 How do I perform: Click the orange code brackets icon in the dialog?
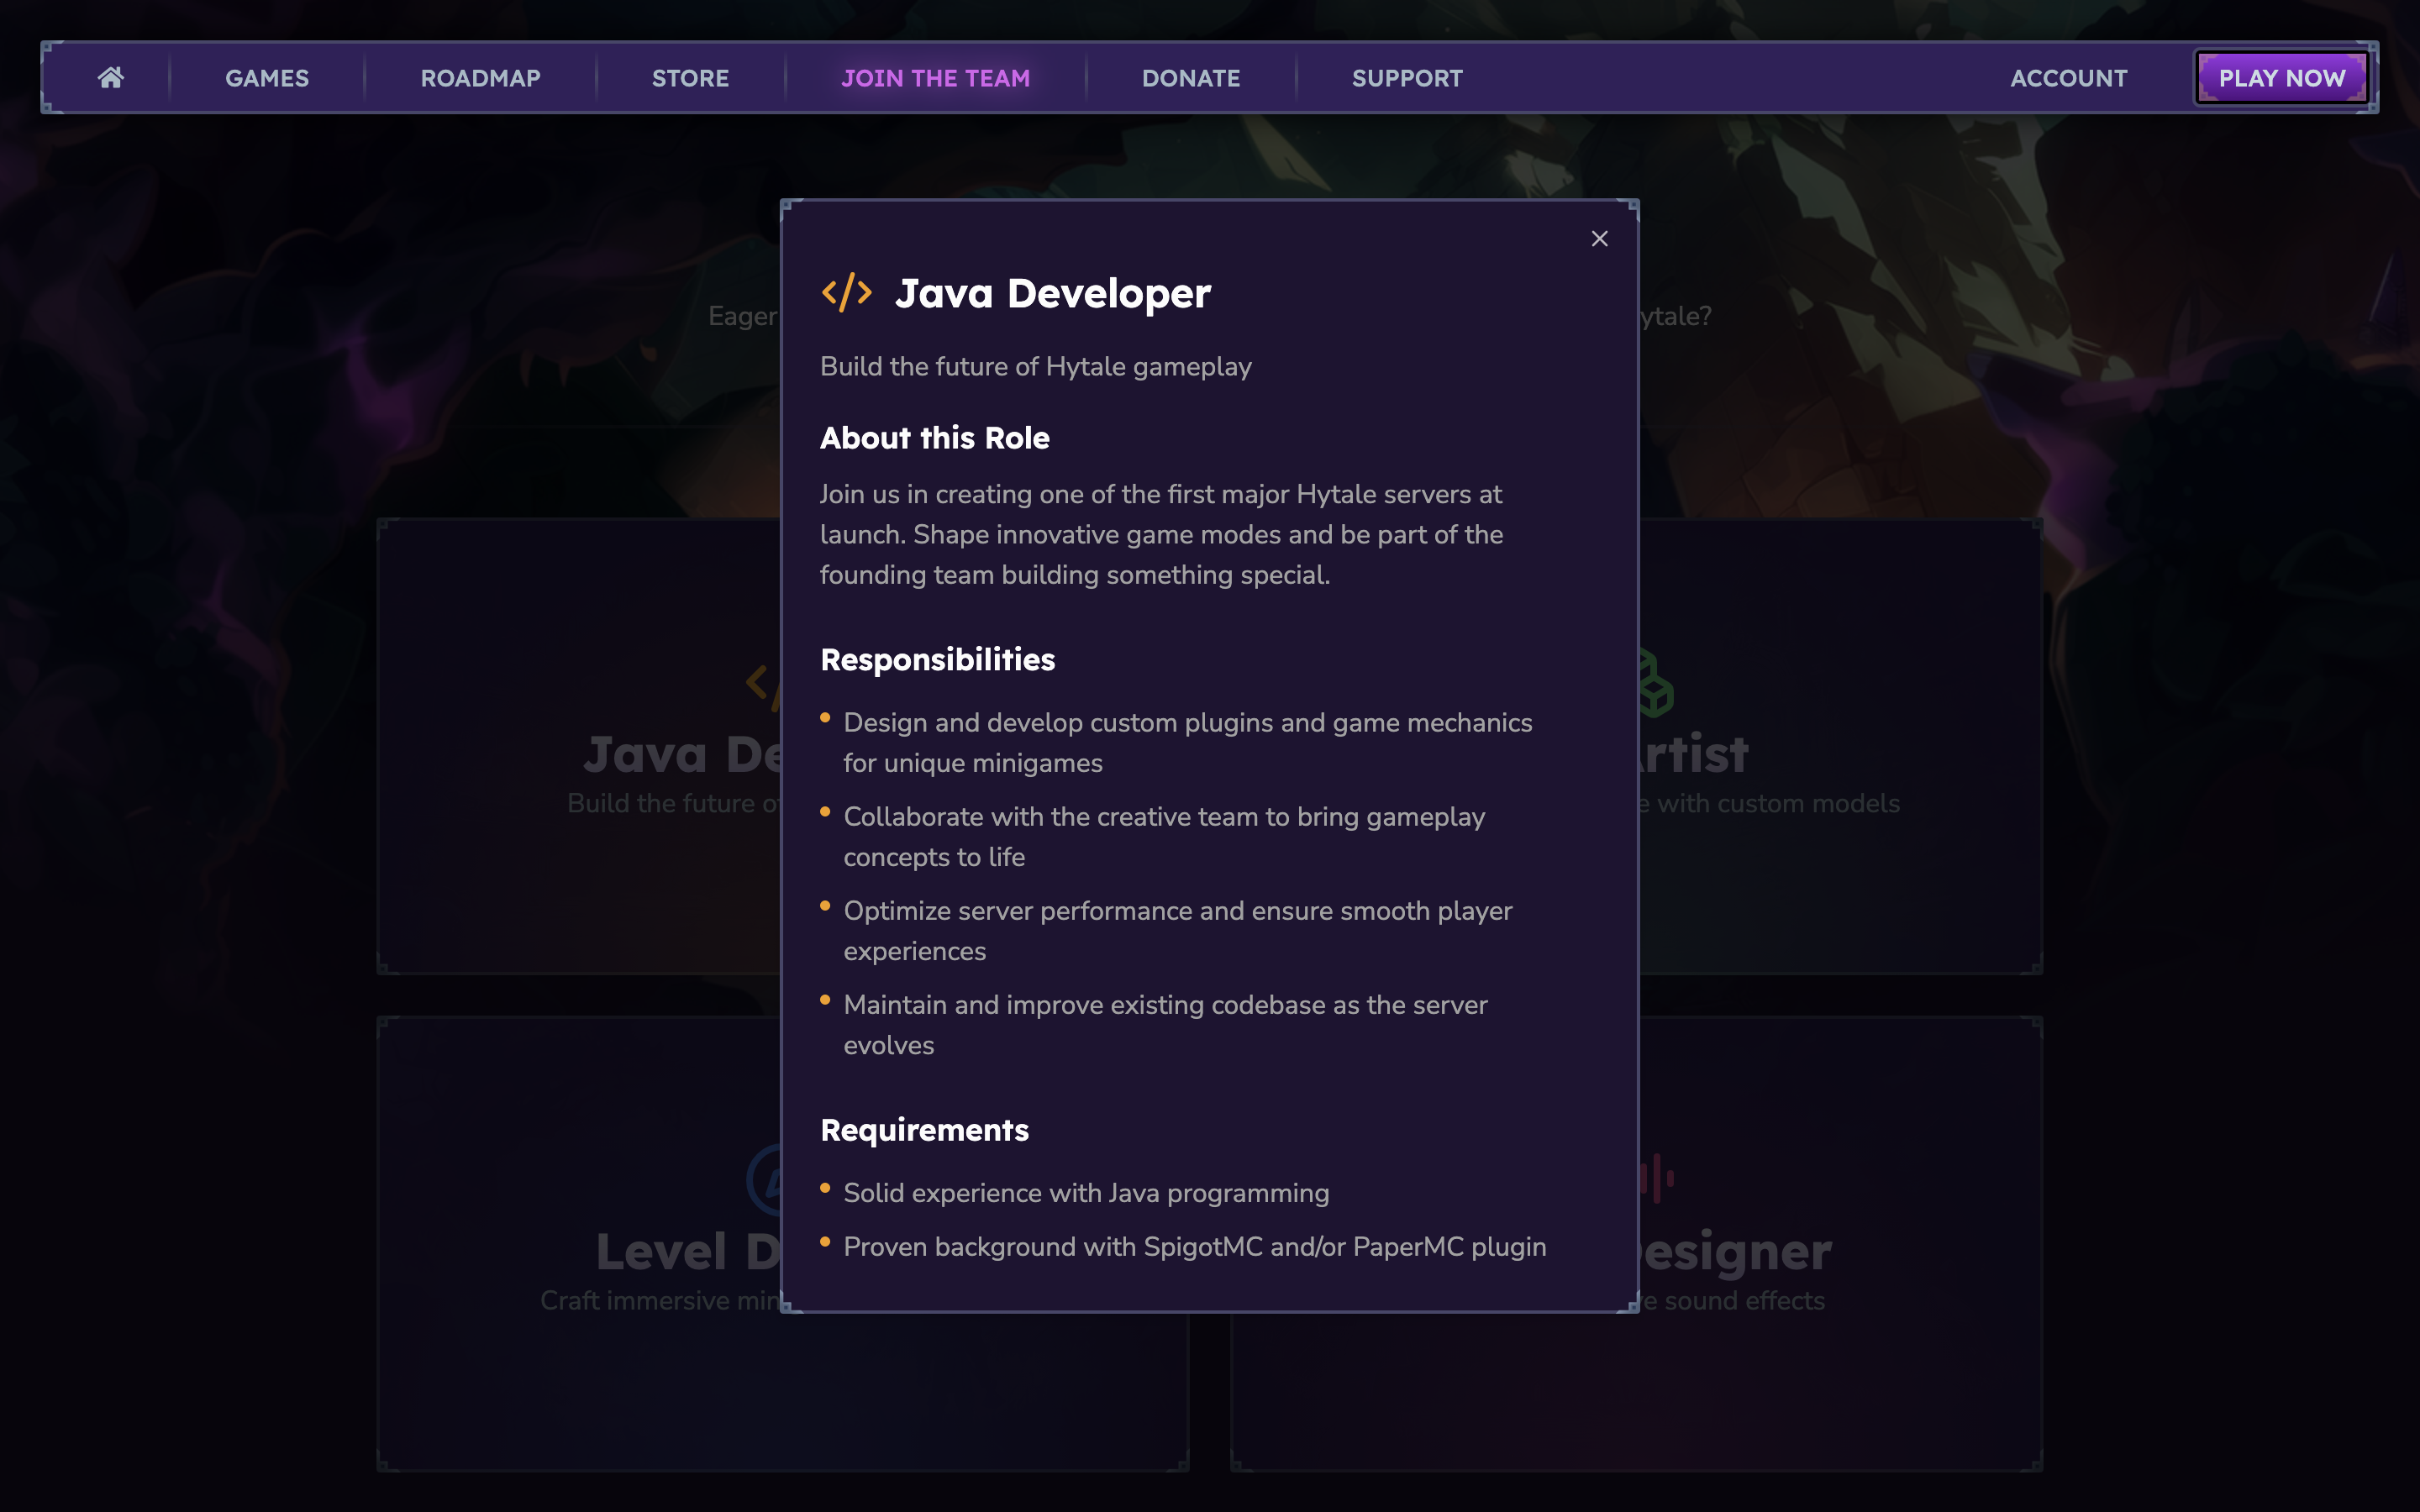coord(846,293)
